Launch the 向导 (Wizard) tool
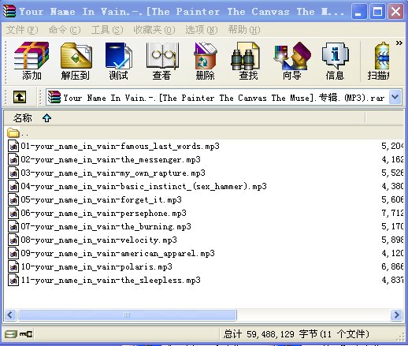 [292, 61]
